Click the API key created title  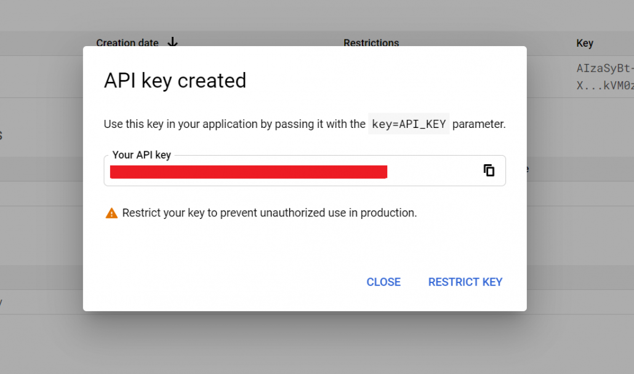[175, 81]
